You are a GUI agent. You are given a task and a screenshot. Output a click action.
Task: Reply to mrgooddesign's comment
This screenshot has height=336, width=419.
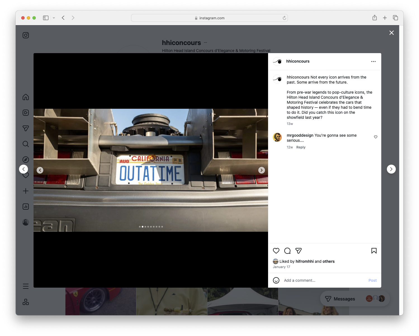click(301, 147)
